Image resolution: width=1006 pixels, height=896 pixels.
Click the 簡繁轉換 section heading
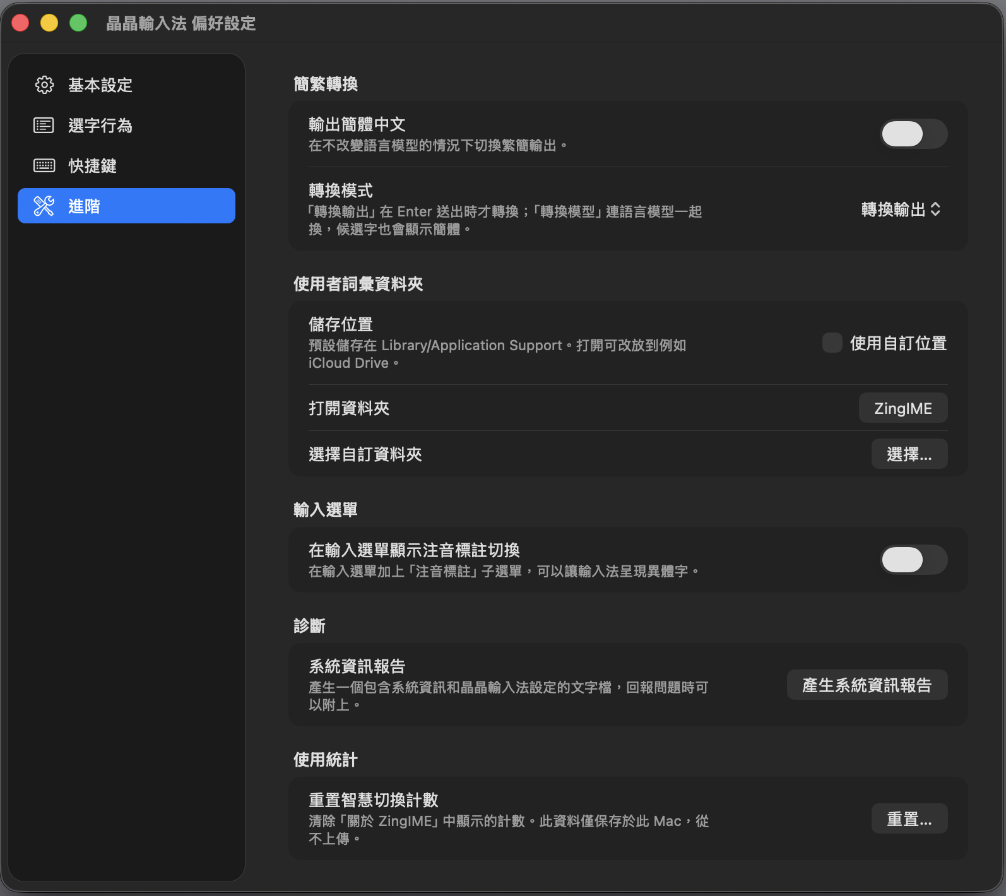[x=326, y=84]
